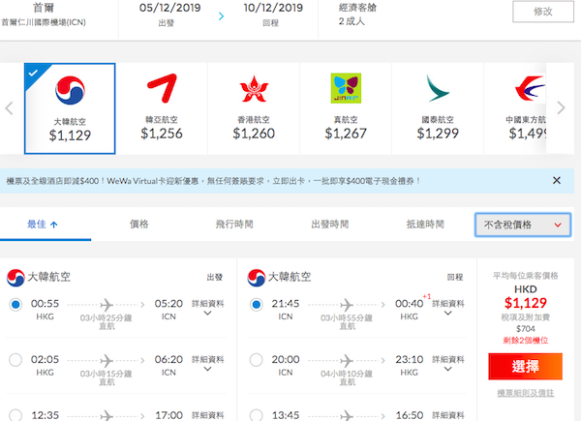Sort results by 飛行時間 tab
This screenshot has width=581, height=421.
234,225
